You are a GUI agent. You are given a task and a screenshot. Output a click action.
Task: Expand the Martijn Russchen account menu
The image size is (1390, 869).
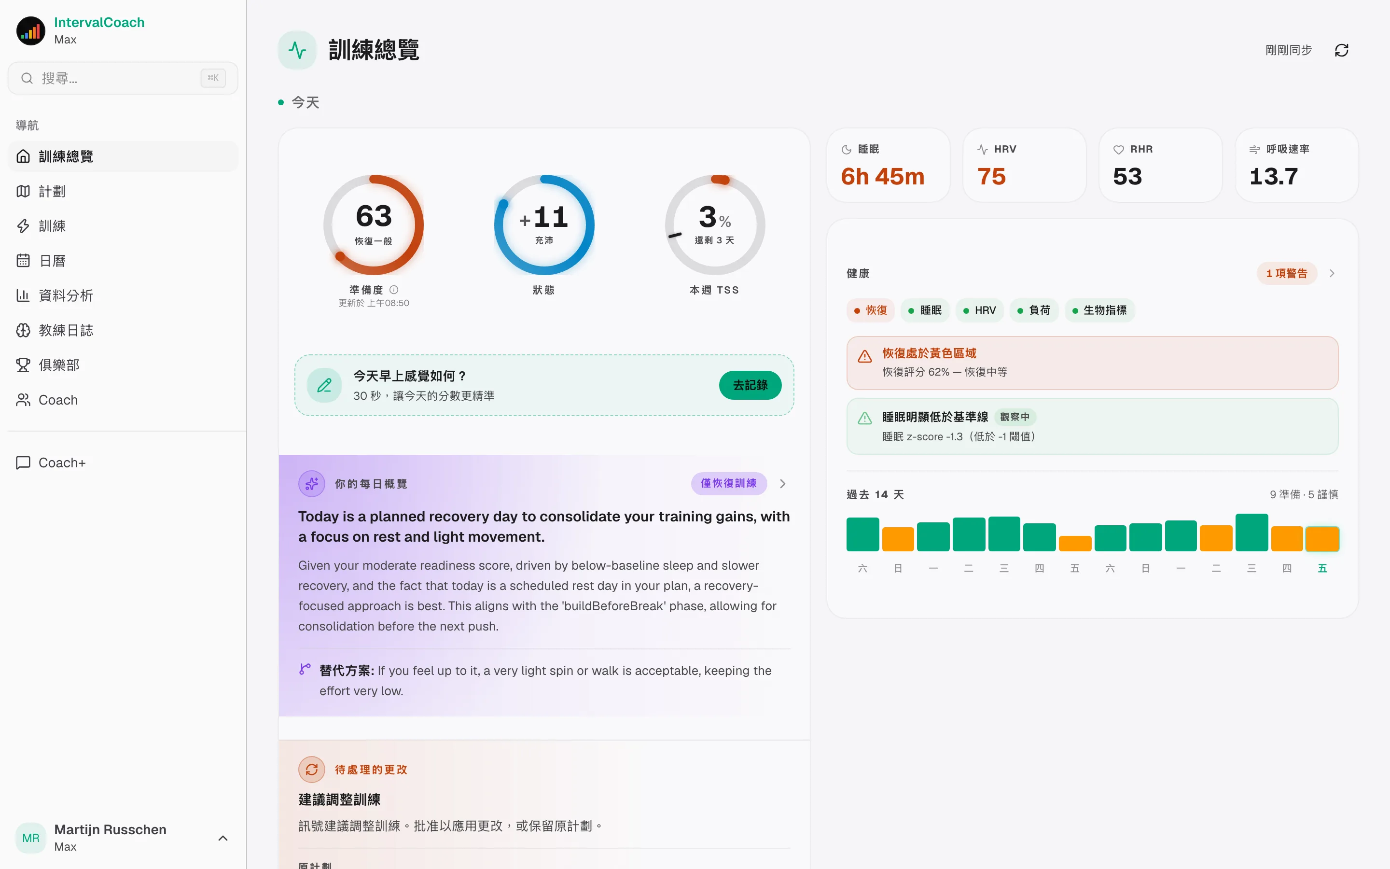(223, 838)
